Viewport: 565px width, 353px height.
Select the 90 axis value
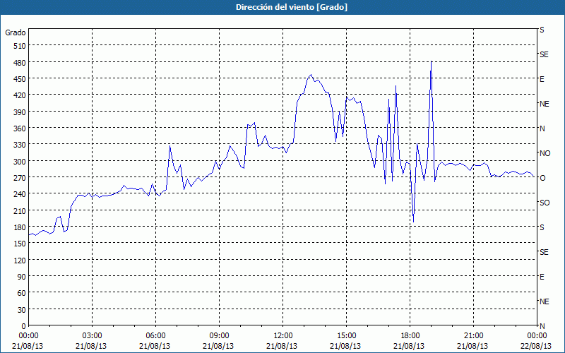[22, 277]
